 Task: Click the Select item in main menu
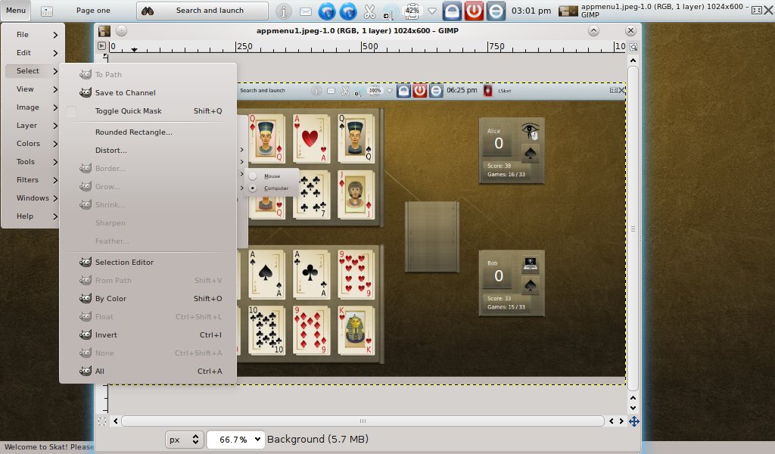(x=34, y=71)
